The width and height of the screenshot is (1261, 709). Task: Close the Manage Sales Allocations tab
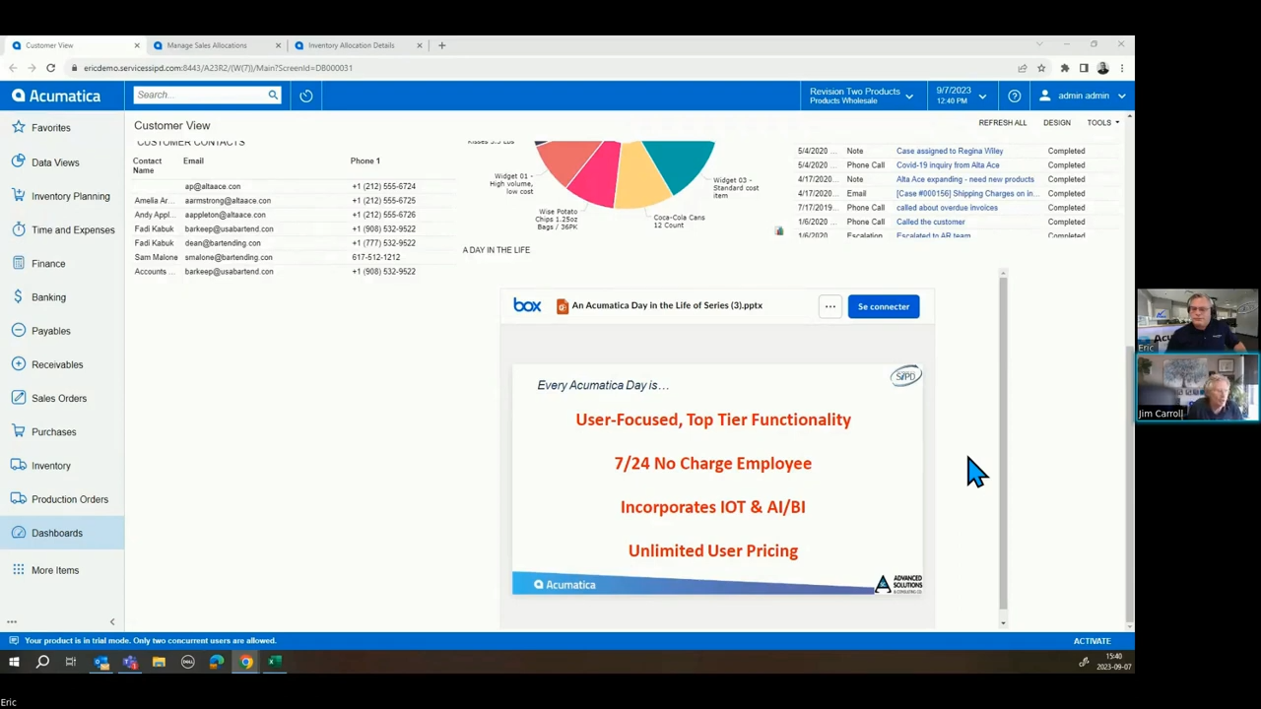(x=278, y=45)
